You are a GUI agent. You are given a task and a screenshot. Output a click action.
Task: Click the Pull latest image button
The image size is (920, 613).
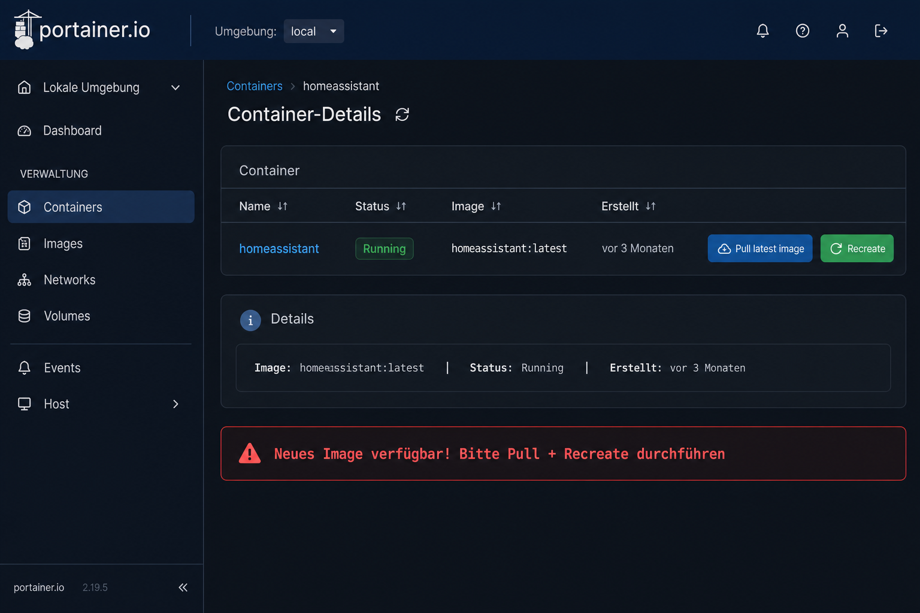[760, 248]
